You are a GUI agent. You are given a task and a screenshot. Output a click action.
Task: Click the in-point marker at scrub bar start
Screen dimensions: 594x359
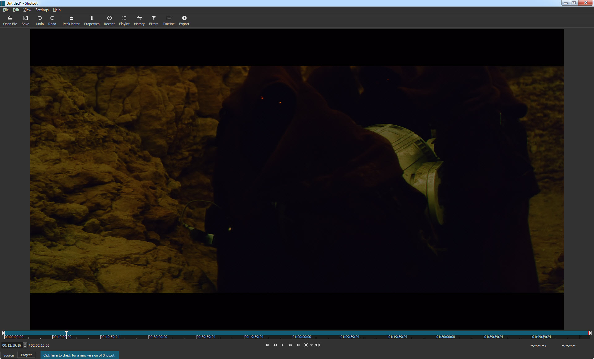[x=3, y=333]
